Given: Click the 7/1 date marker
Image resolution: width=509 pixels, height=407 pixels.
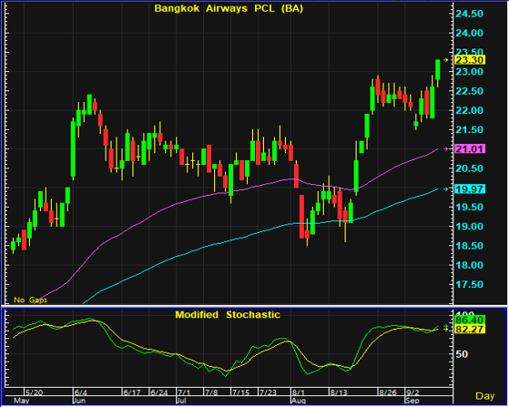Looking at the screenshot, I should [x=184, y=392].
